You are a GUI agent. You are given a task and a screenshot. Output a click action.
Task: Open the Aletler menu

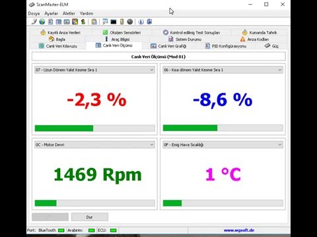(x=69, y=13)
